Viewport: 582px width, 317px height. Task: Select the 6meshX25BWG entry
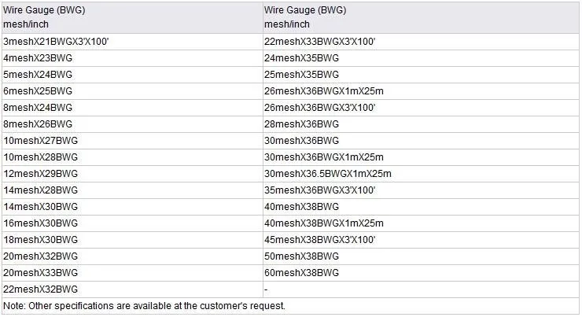pyautogui.click(x=132, y=91)
